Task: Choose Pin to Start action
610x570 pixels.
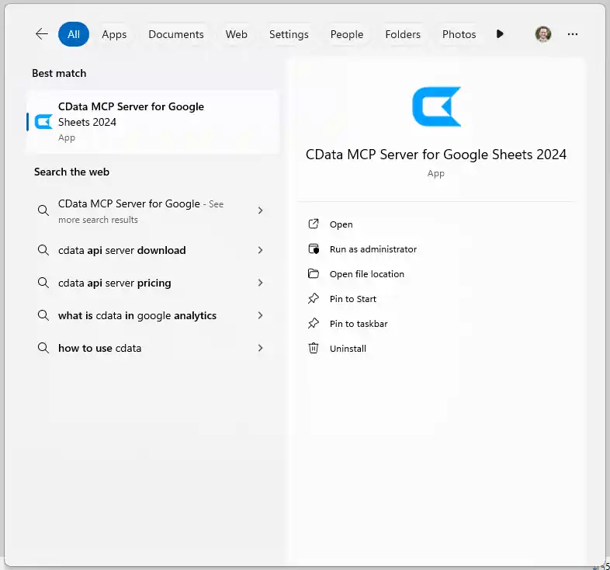Action: 352,299
